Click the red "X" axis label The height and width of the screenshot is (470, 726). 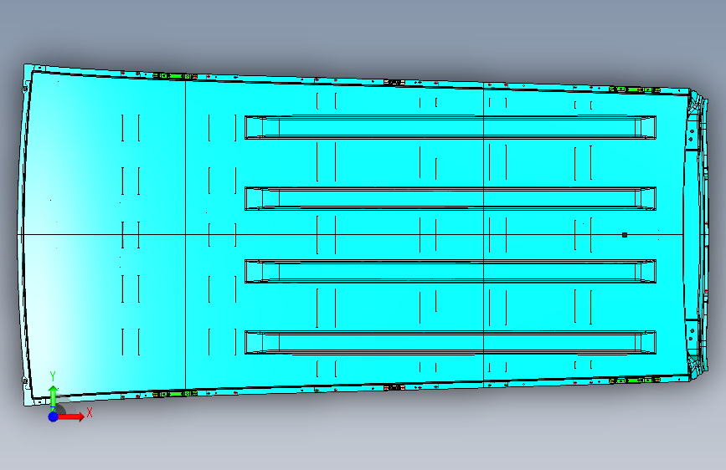tap(90, 412)
